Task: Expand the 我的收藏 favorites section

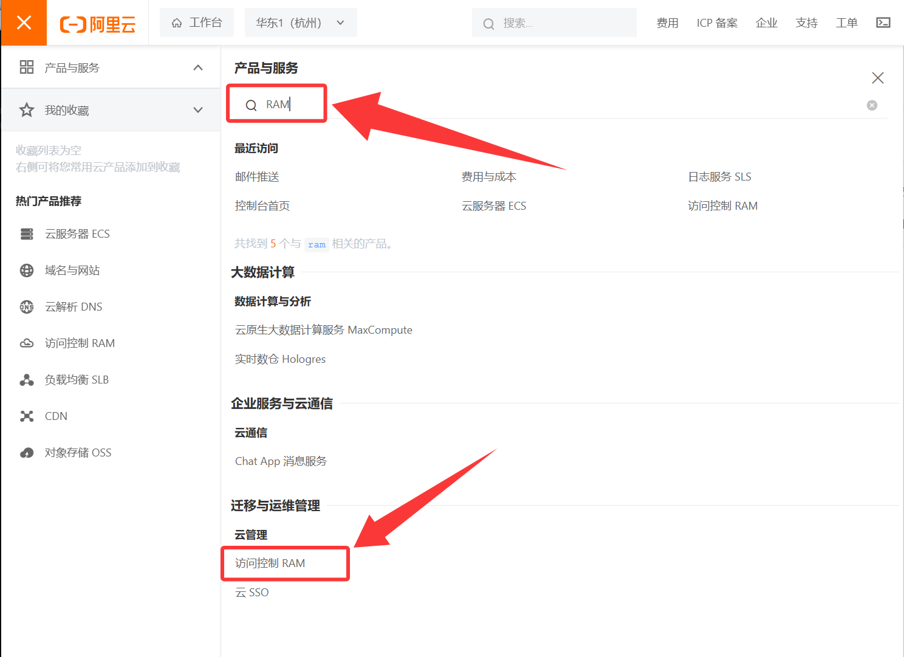Action: (x=197, y=110)
